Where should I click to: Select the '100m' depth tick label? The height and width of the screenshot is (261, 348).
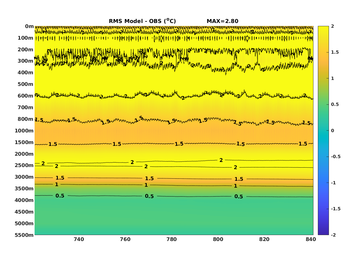(26, 38)
